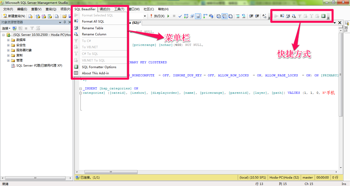Click the master database status bar entry

click(308, 177)
